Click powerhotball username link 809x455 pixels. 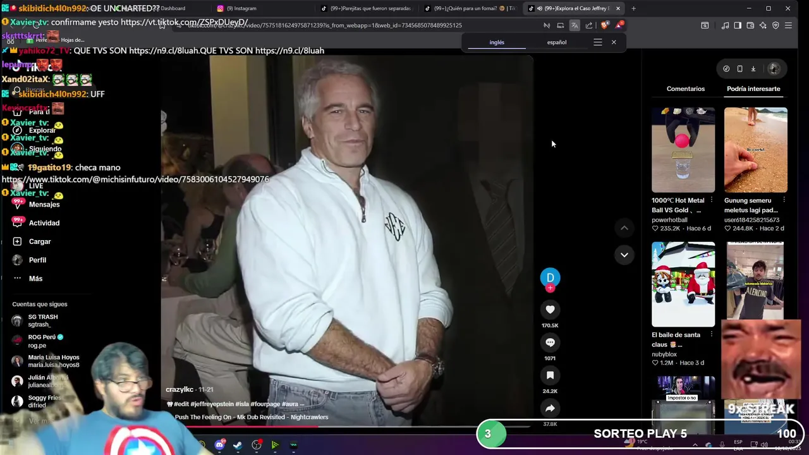[669, 220]
